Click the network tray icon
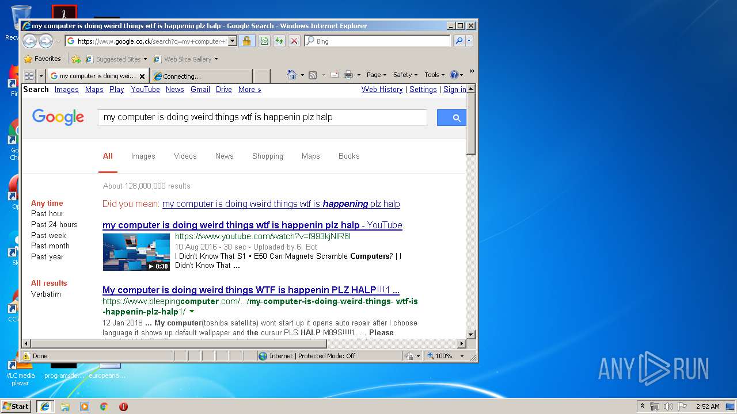Image resolution: width=737 pixels, height=414 pixels. pos(655,407)
